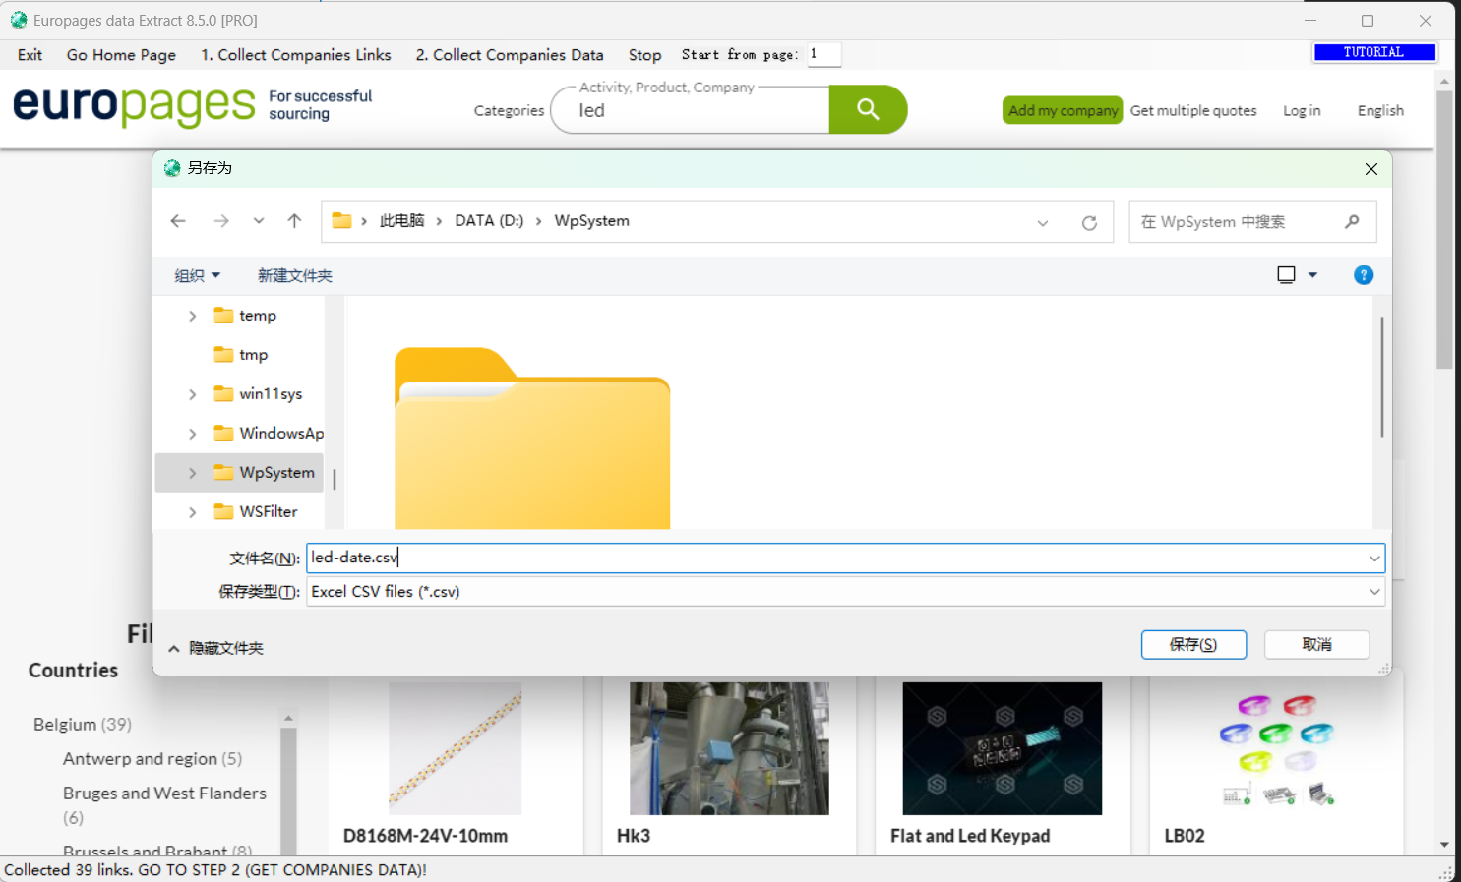Select the WSFilter folder in tree
This screenshot has width=1461, height=882.
click(x=268, y=511)
